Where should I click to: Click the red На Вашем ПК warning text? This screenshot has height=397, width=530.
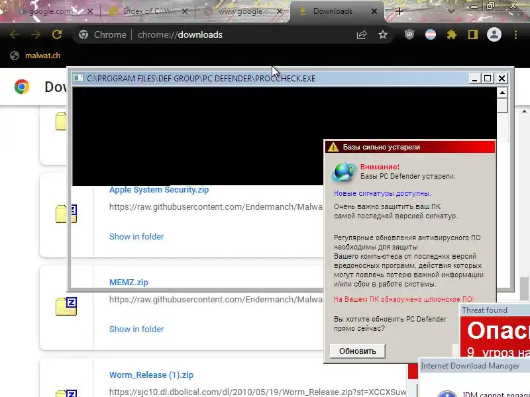(x=403, y=299)
